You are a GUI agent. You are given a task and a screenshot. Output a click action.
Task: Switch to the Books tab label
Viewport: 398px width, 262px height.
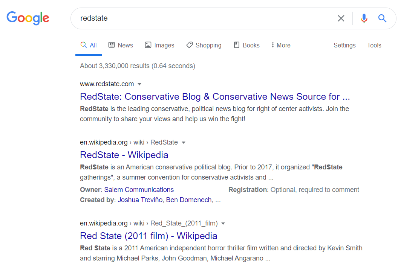[251, 45]
